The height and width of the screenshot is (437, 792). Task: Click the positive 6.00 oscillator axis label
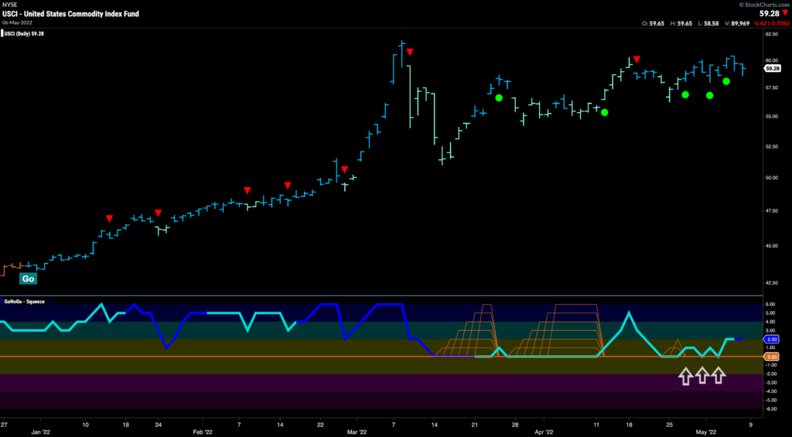click(x=770, y=305)
